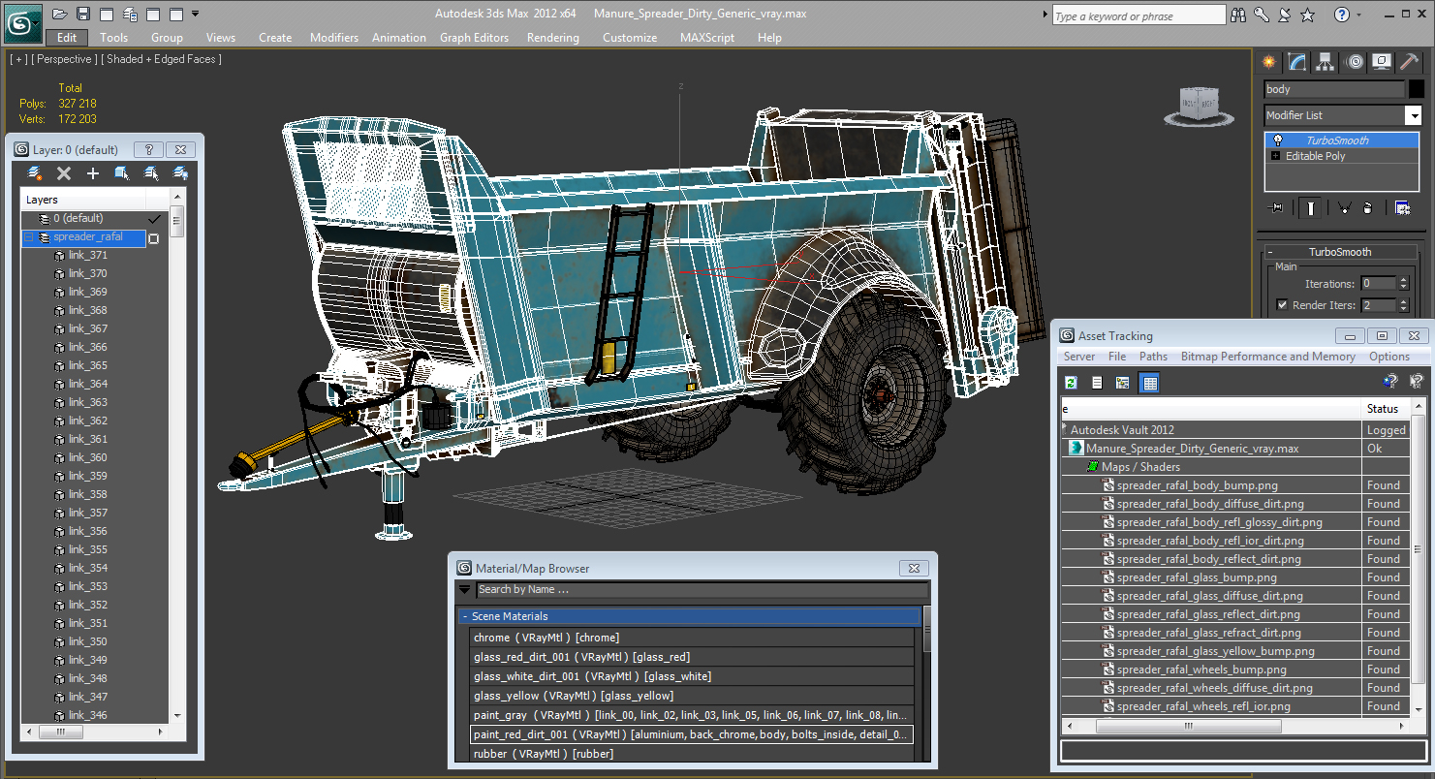
Task: Click the viewport [ + ] menu label
Action: click(18, 59)
